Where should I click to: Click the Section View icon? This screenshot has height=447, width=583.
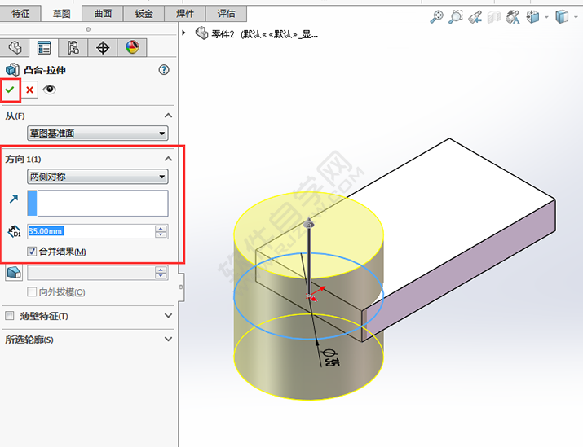(494, 17)
